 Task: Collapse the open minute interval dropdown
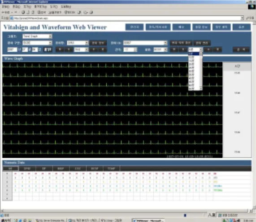[x=201, y=49]
